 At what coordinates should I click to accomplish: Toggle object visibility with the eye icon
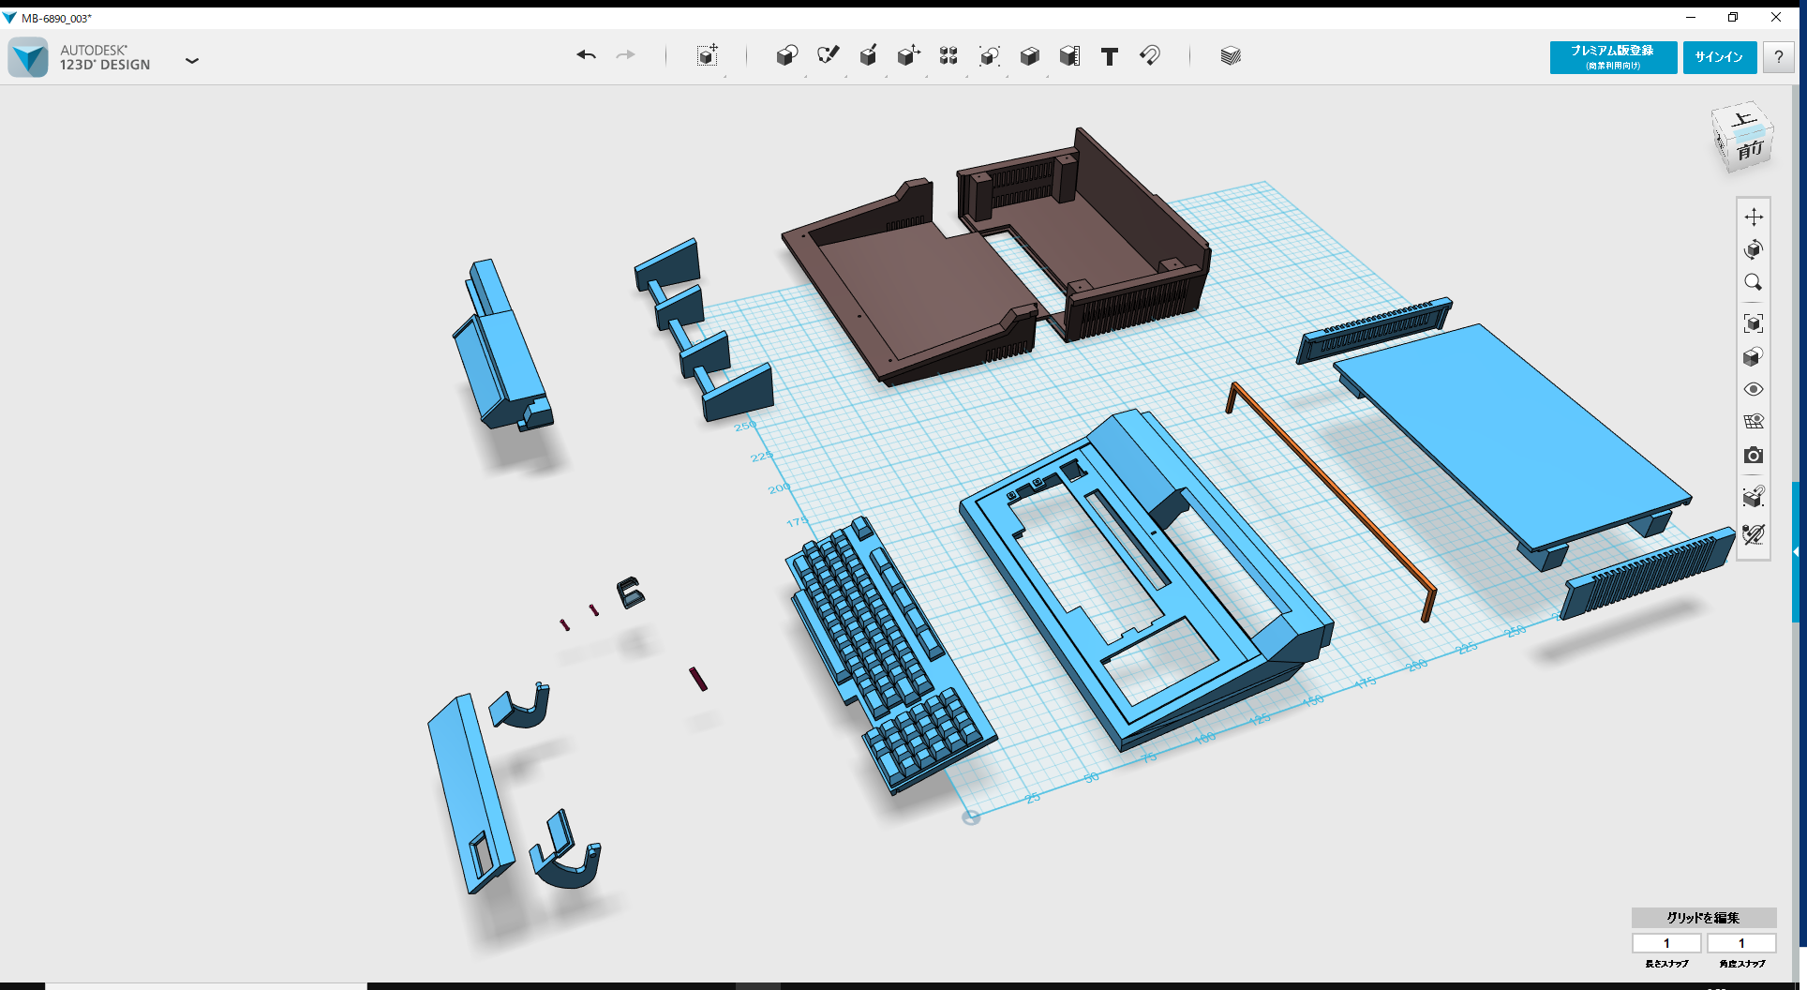pyautogui.click(x=1754, y=388)
